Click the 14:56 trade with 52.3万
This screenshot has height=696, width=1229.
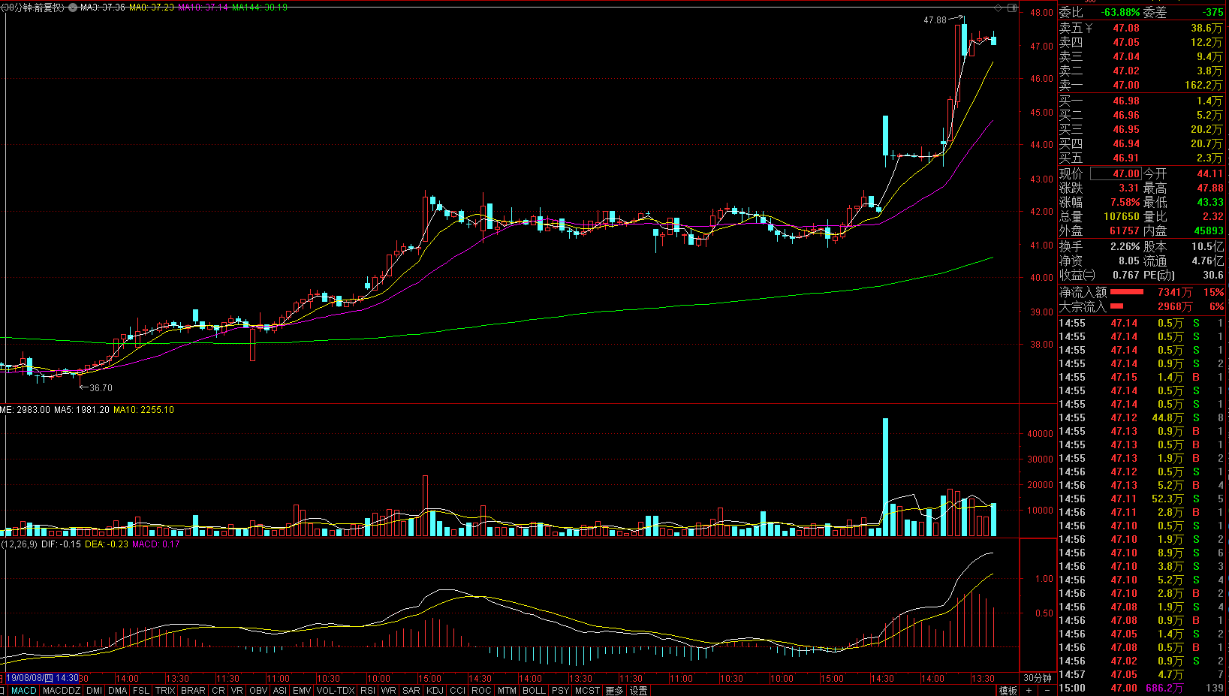pos(1141,499)
